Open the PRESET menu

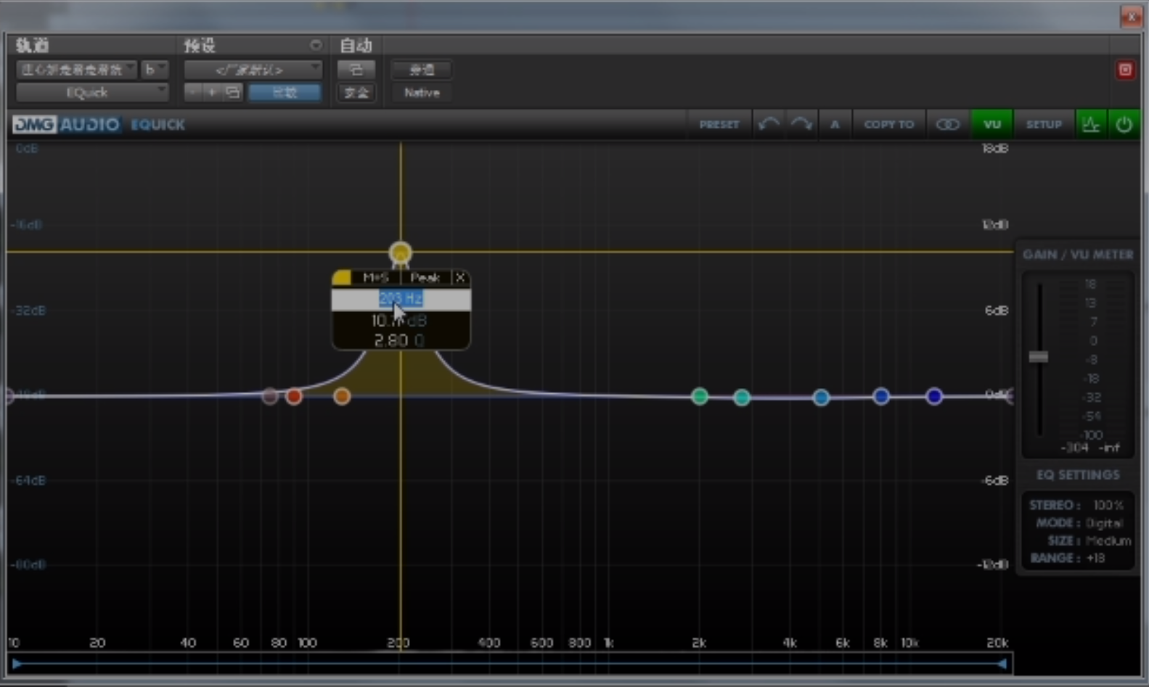click(x=719, y=125)
